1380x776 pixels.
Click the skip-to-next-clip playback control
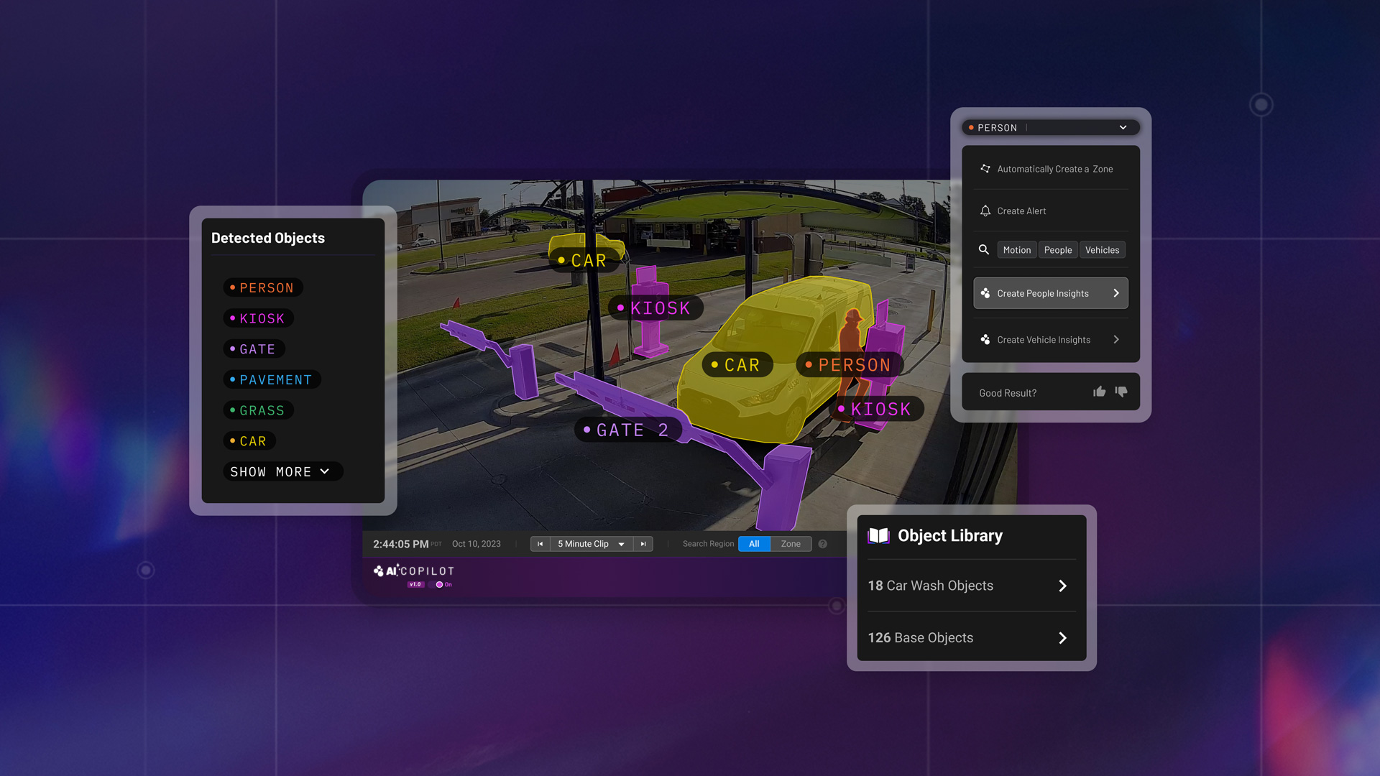(643, 544)
